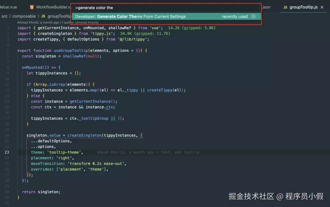
Task: Click the shallowRef(null) expression
Action: pyautogui.click(x=81, y=56)
